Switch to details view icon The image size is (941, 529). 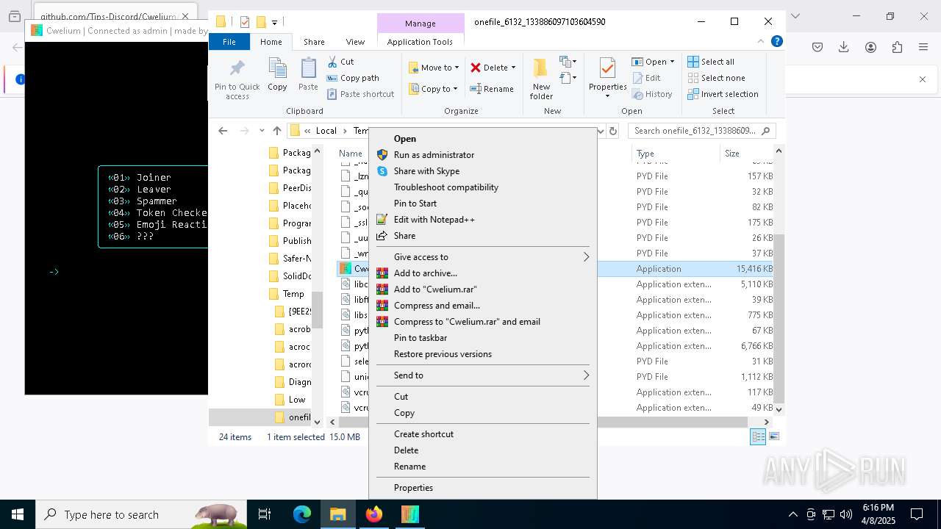click(758, 437)
